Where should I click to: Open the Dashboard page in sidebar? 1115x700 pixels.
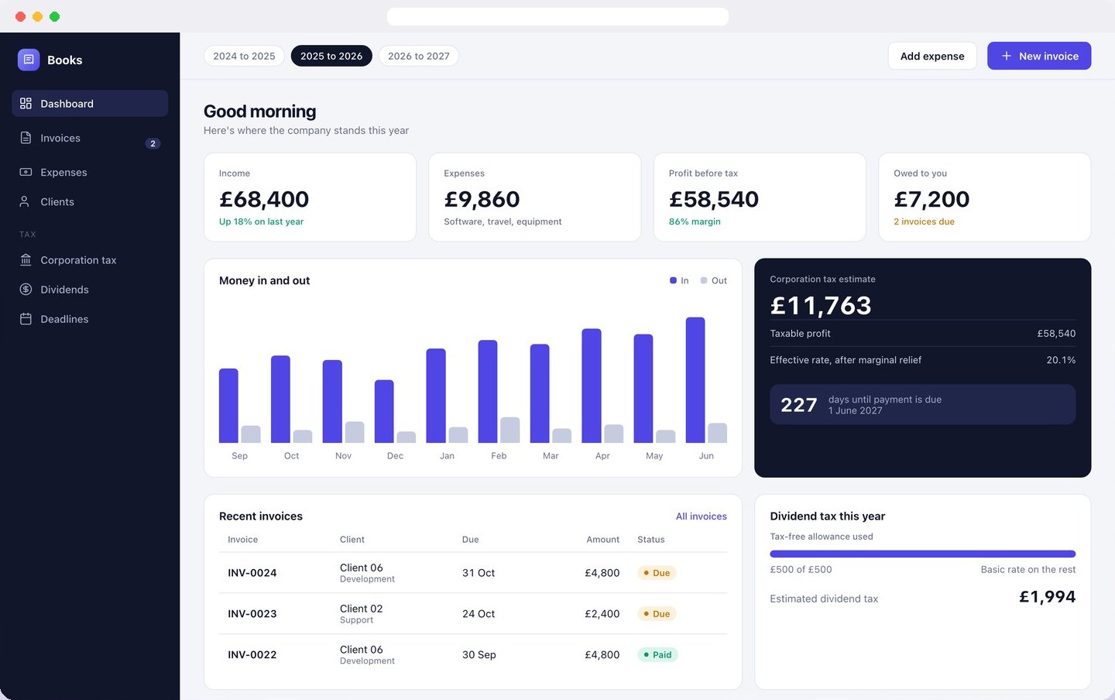[x=90, y=104]
